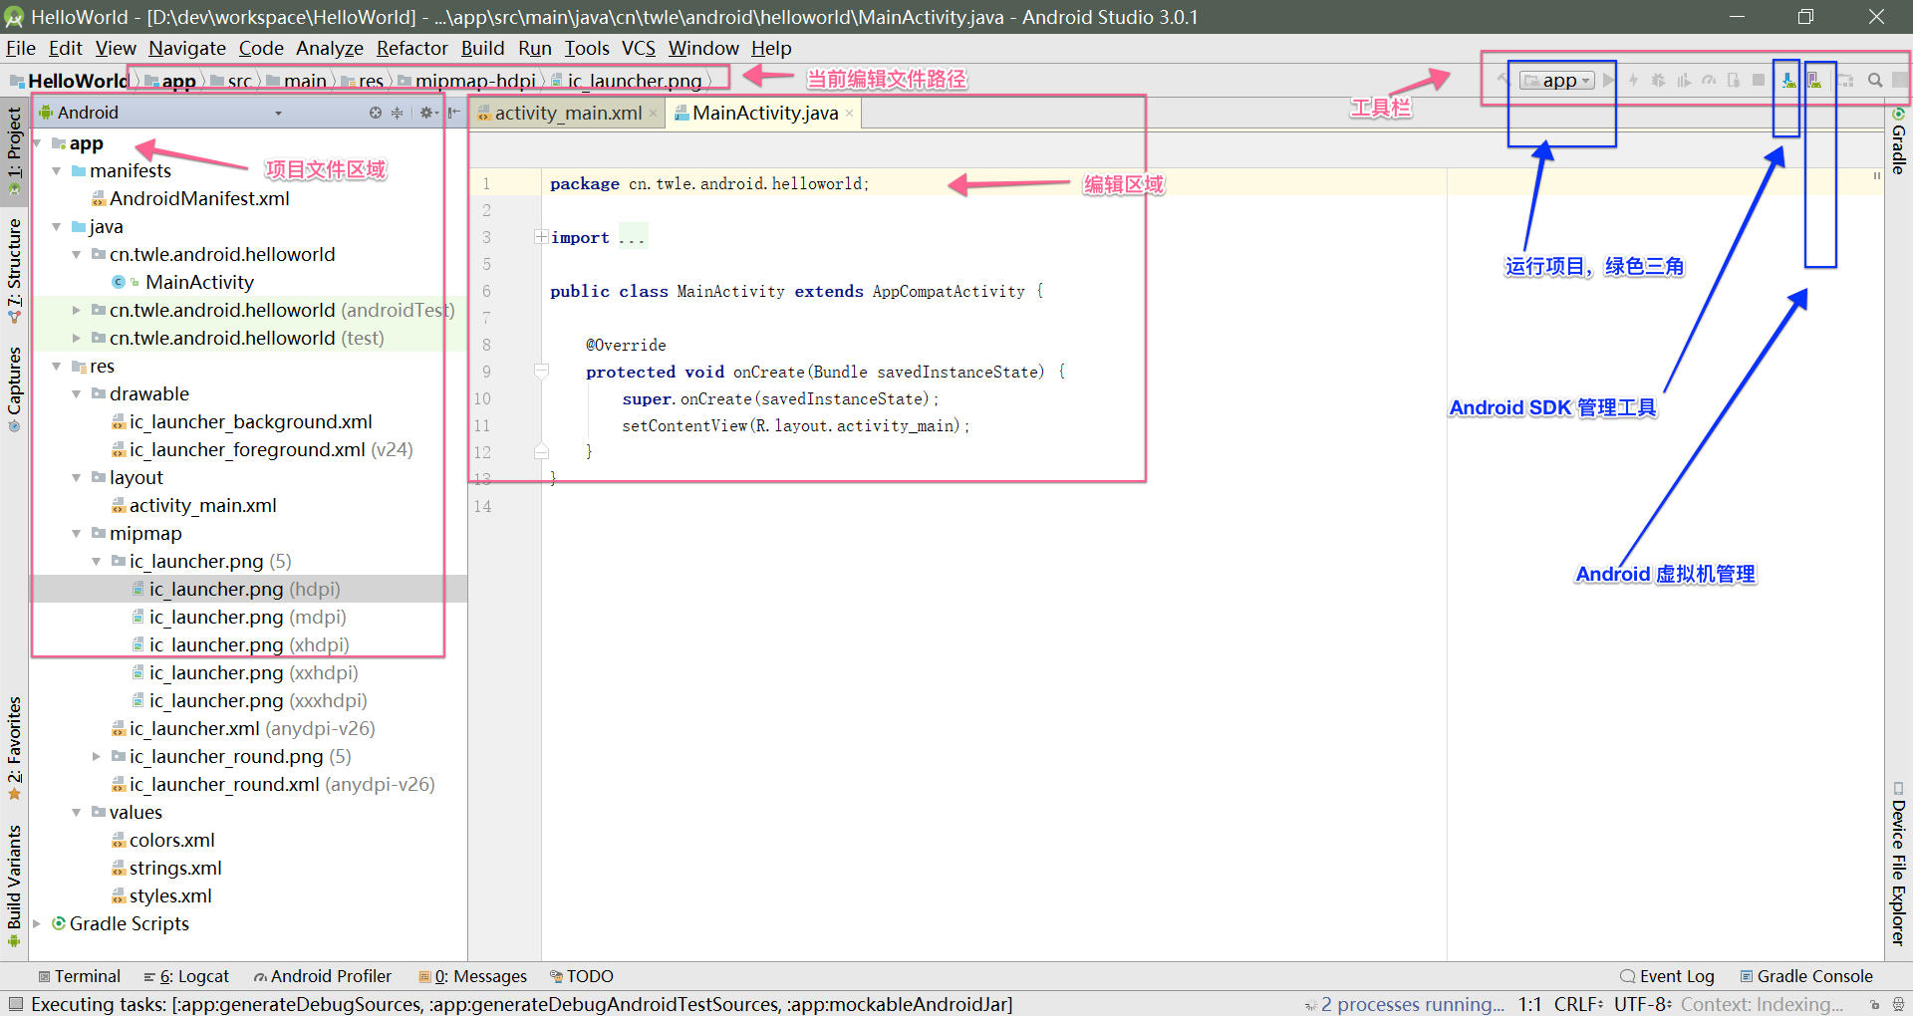Viewport: 1913px width, 1016px height.
Task: Toggle the Structure side tool tab
Action: coord(14,271)
